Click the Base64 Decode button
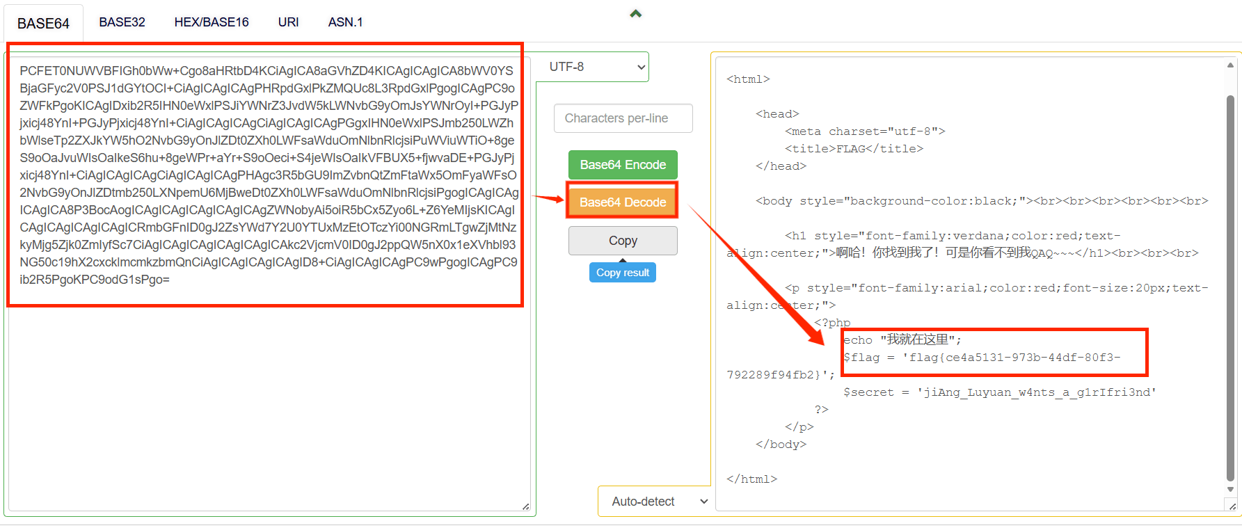 [623, 202]
